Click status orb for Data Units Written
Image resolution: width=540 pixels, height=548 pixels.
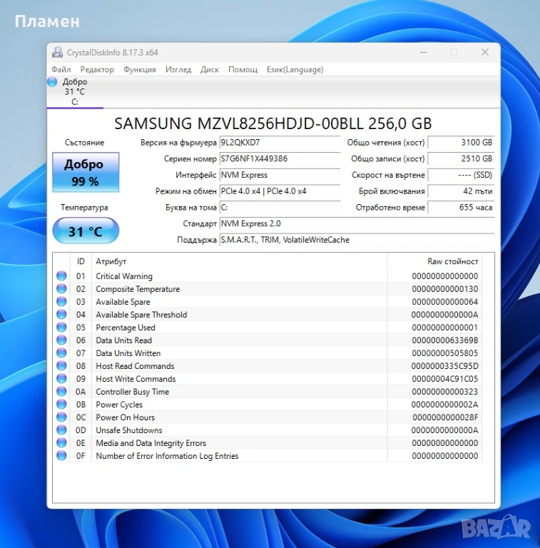coord(61,353)
